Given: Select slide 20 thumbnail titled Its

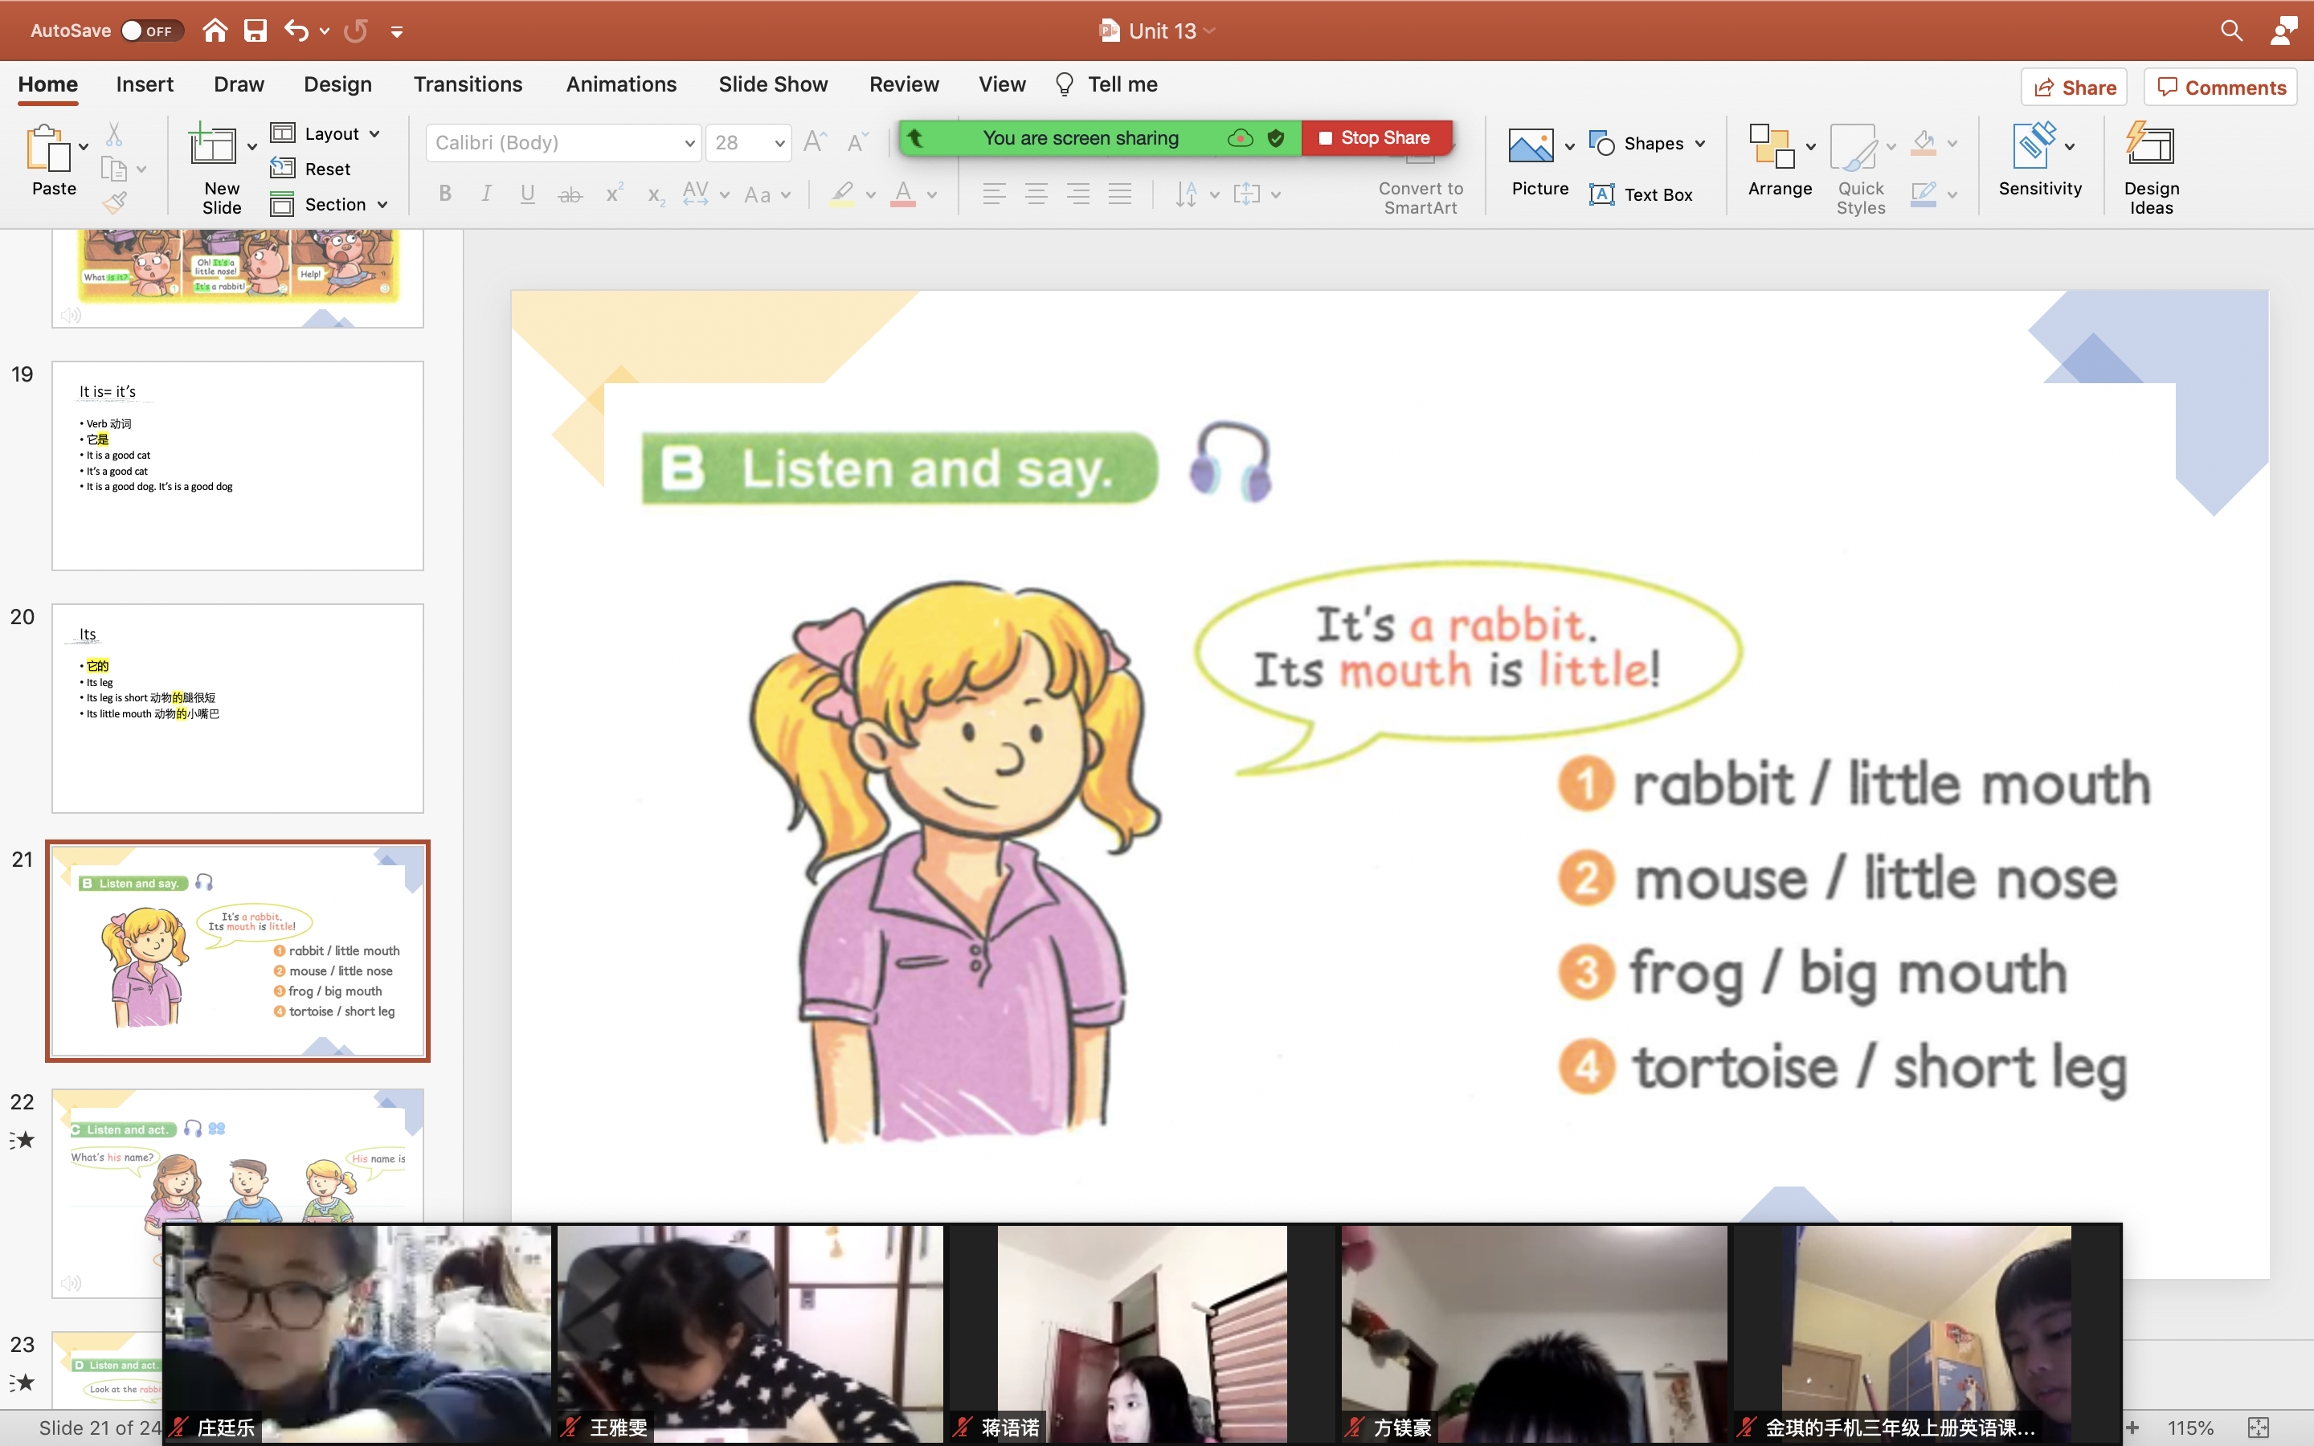Looking at the screenshot, I should [x=237, y=708].
